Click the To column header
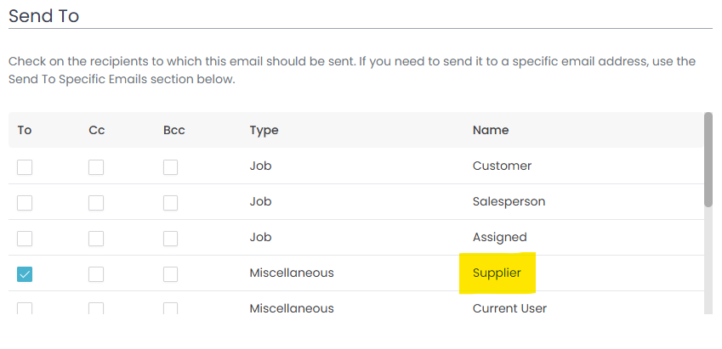This screenshot has height=349, width=722. click(25, 131)
